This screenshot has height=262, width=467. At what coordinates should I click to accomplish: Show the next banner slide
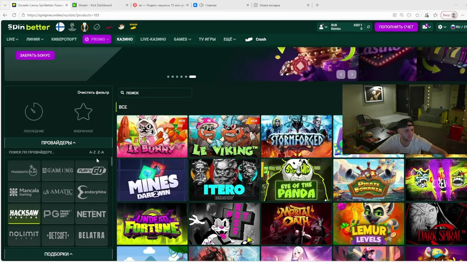(352, 74)
